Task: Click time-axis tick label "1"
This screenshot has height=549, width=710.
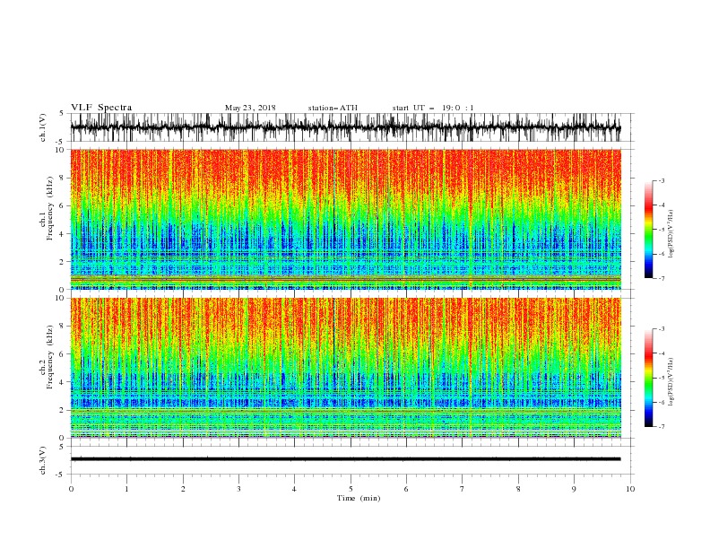Action: click(126, 489)
